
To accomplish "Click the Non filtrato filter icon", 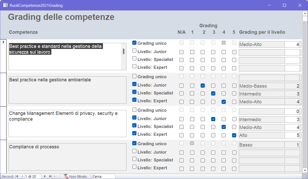I will point(66,176).
